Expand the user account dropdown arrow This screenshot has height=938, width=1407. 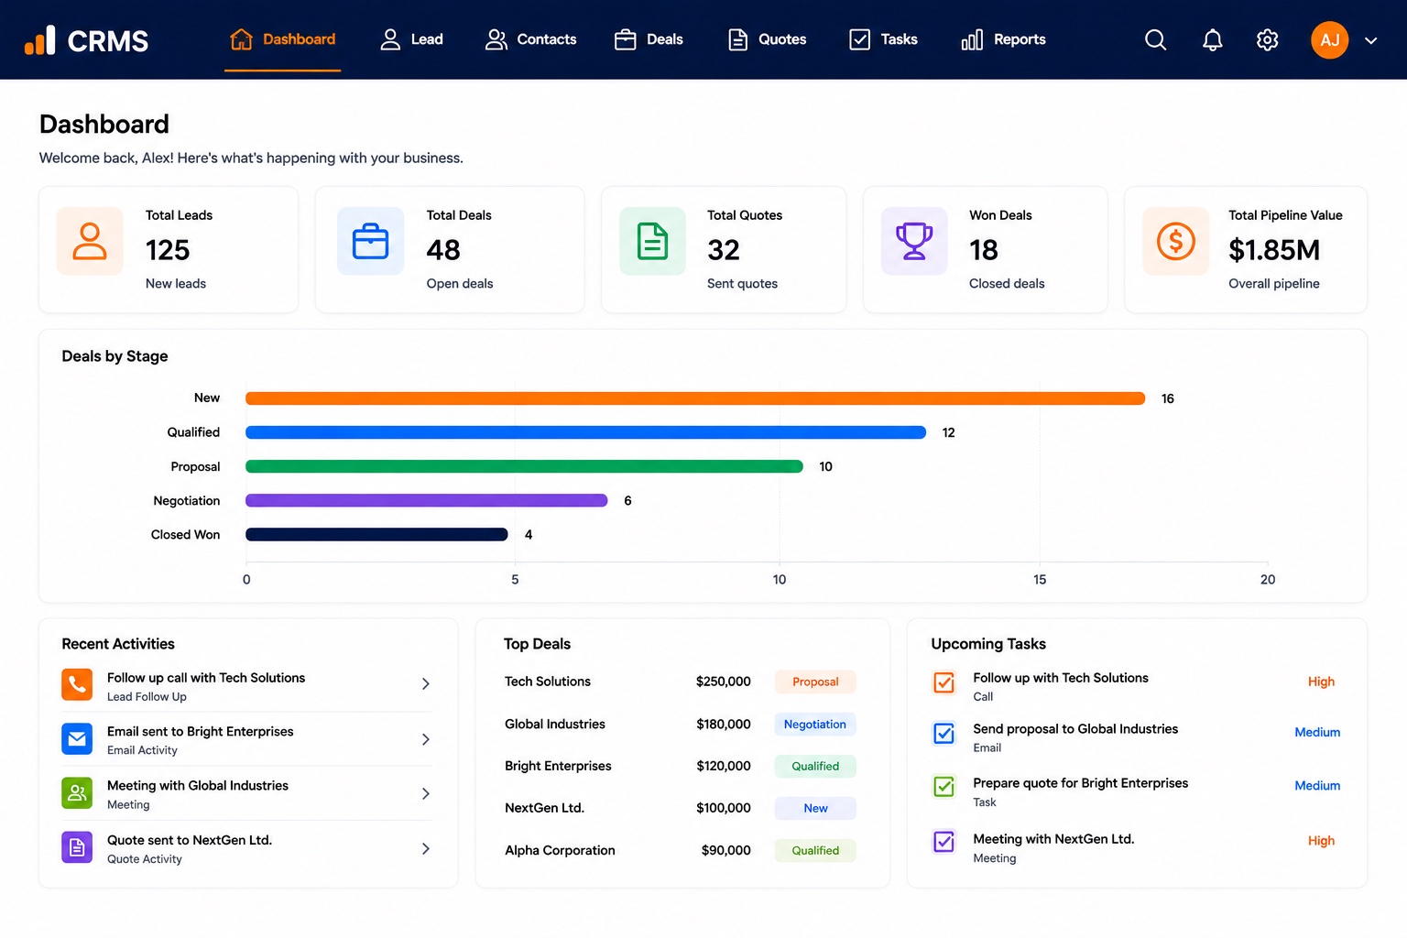point(1371,40)
